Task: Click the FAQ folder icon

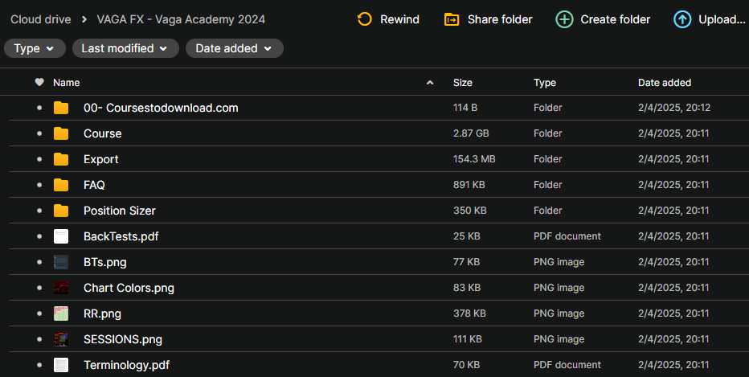Action: click(60, 185)
